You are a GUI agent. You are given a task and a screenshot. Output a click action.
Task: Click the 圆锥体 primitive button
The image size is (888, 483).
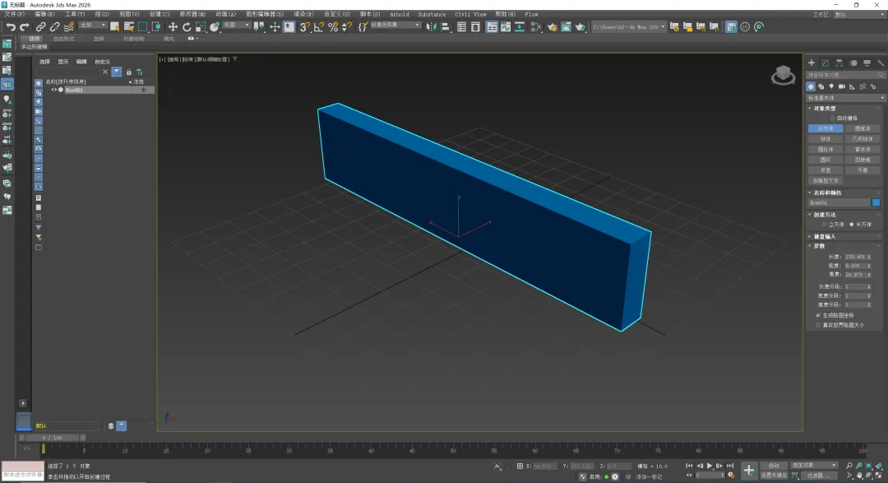tap(863, 128)
